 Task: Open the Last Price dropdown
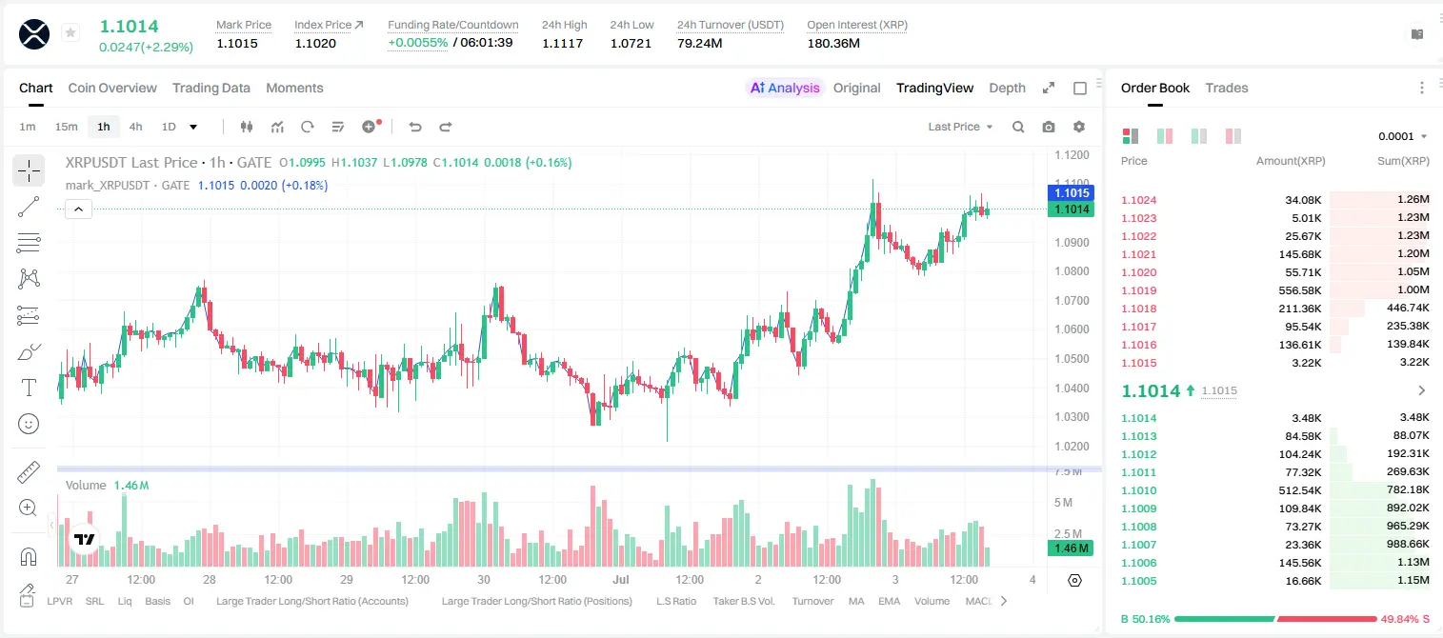(x=960, y=127)
